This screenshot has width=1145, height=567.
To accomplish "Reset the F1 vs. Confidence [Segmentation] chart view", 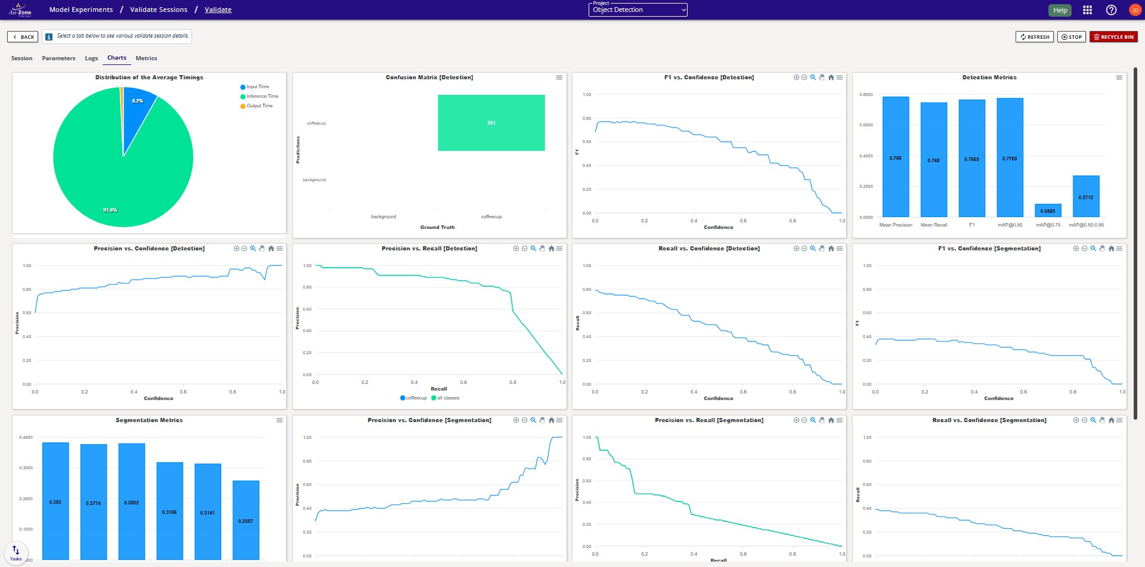I will pos(1111,249).
